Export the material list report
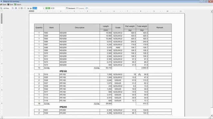 (18, 4)
